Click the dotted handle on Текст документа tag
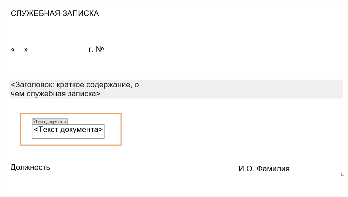The width and height of the screenshot is (348, 197). (34, 122)
